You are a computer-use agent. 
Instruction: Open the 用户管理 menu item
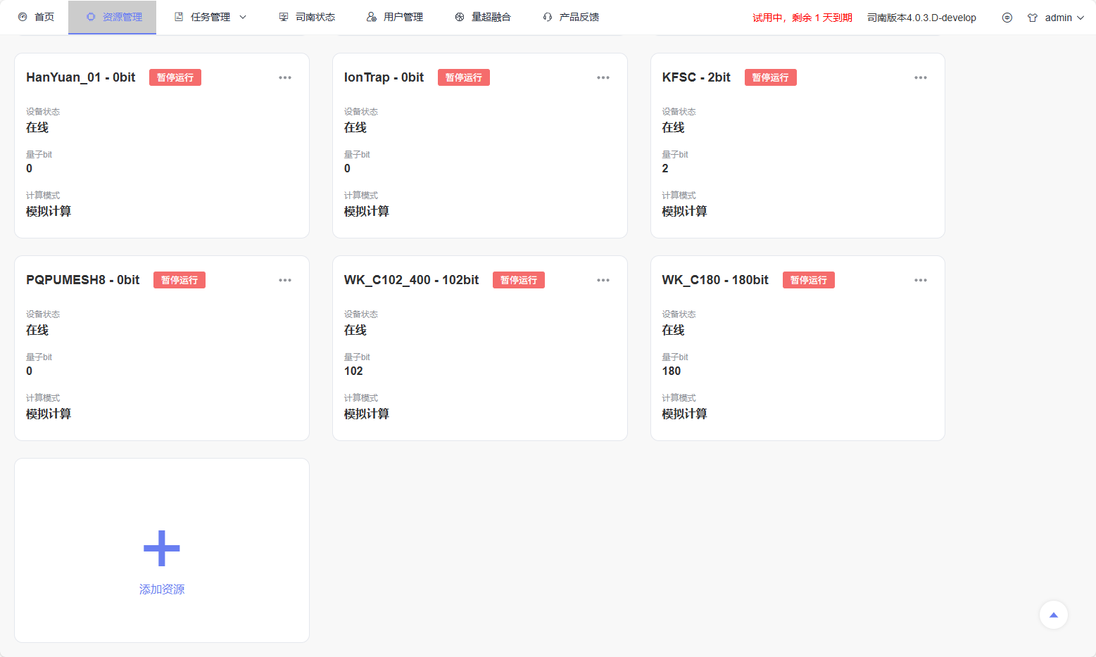tap(395, 17)
